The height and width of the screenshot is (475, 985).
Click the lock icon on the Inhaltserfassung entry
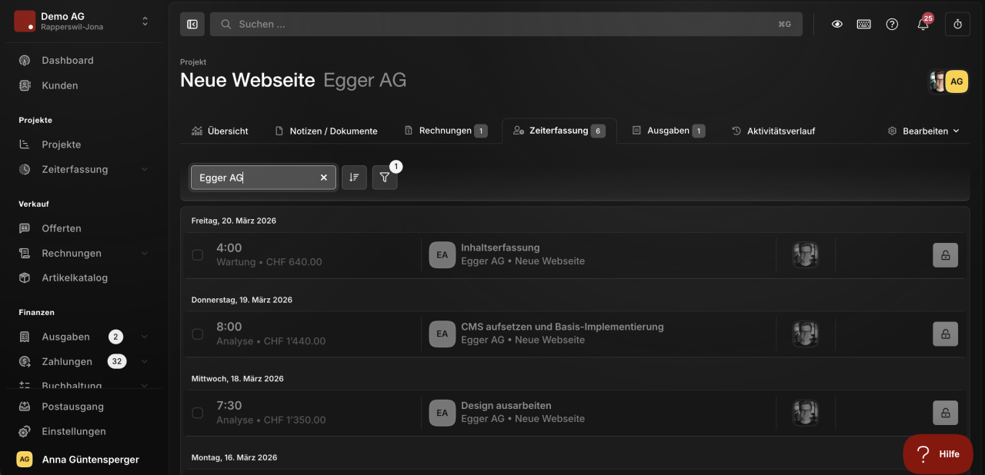click(945, 255)
